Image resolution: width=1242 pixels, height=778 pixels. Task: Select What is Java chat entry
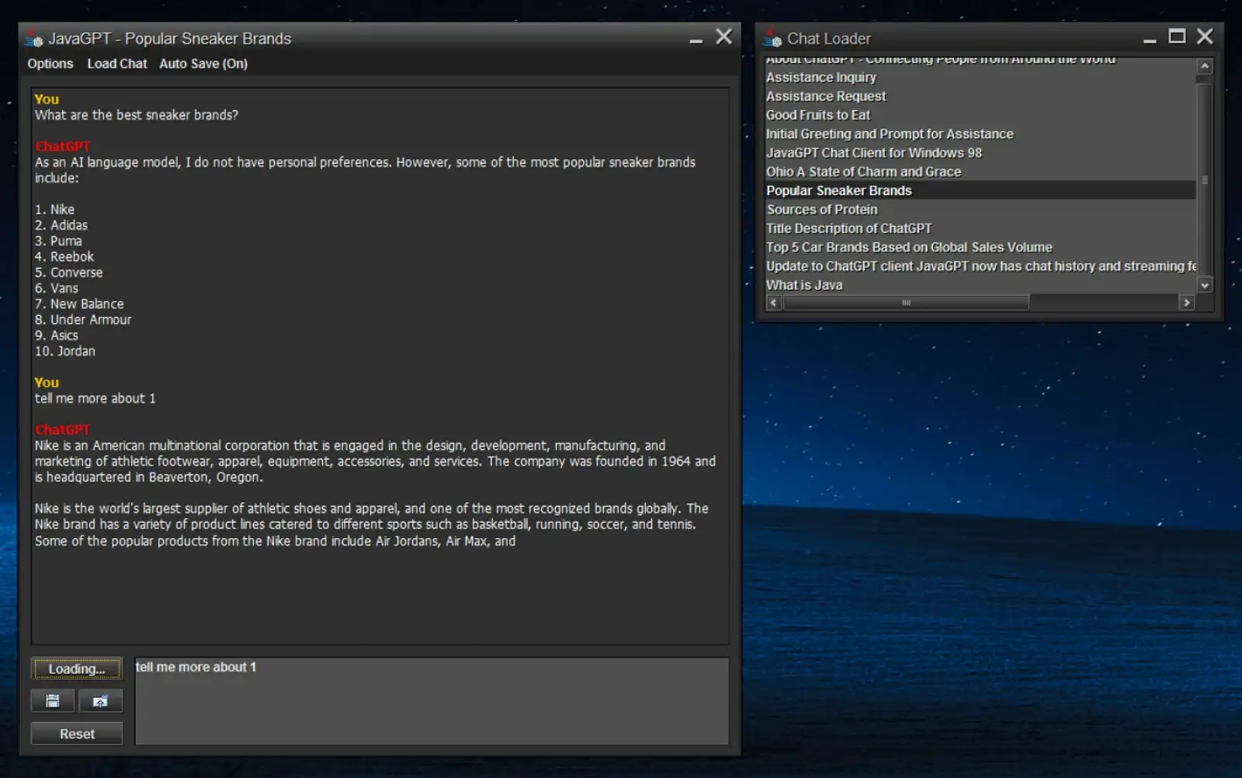click(980, 285)
